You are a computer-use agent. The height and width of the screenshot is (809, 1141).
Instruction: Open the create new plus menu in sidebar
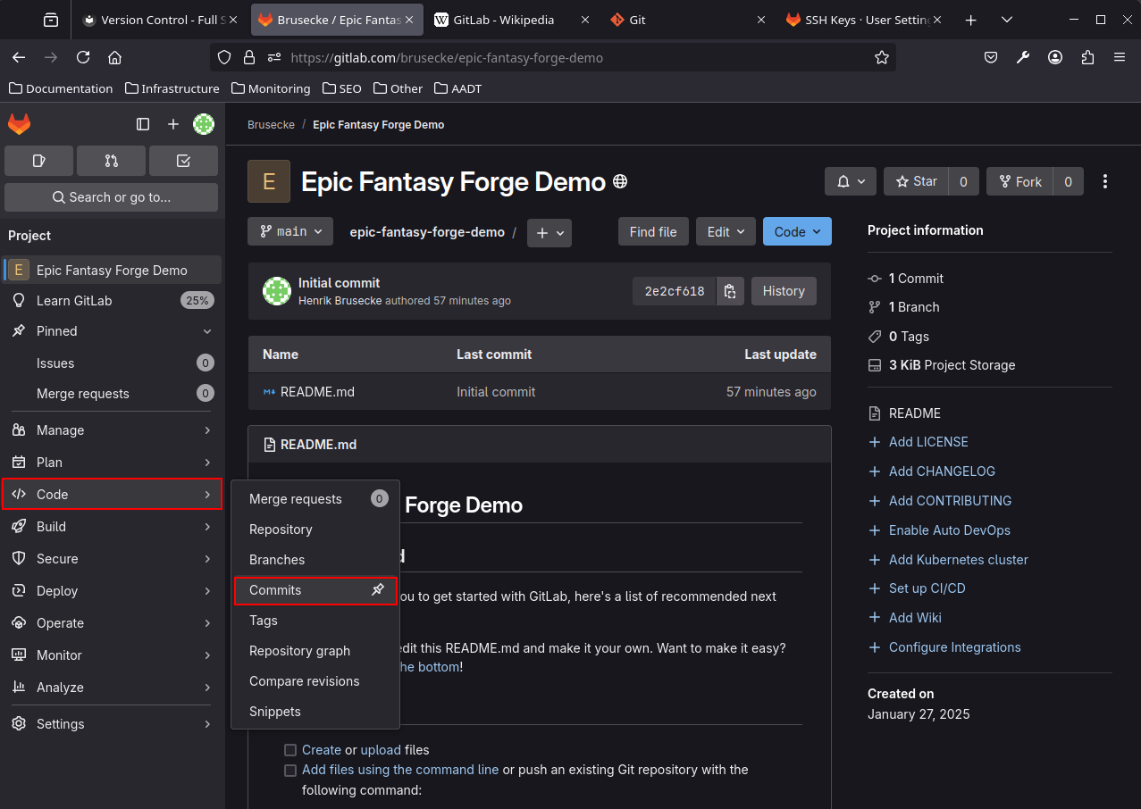click(x=173, y=124)
